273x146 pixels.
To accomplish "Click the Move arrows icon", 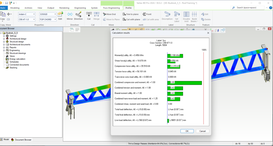I will coord(8,14).
